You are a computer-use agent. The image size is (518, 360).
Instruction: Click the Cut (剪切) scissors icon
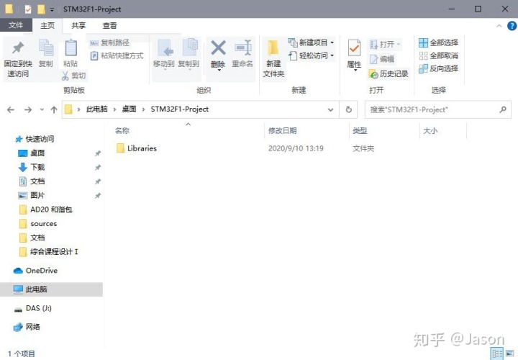65,76
